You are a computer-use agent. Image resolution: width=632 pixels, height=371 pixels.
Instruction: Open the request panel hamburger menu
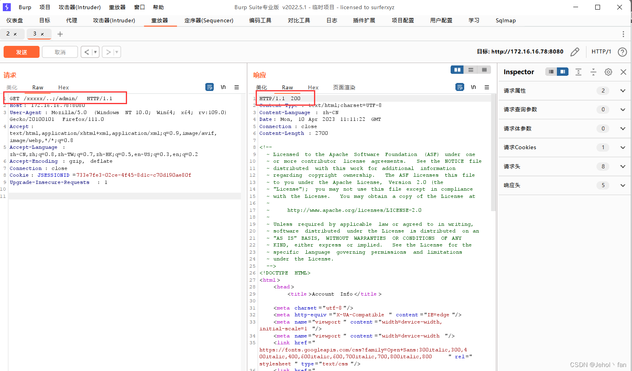coord(237,87)
